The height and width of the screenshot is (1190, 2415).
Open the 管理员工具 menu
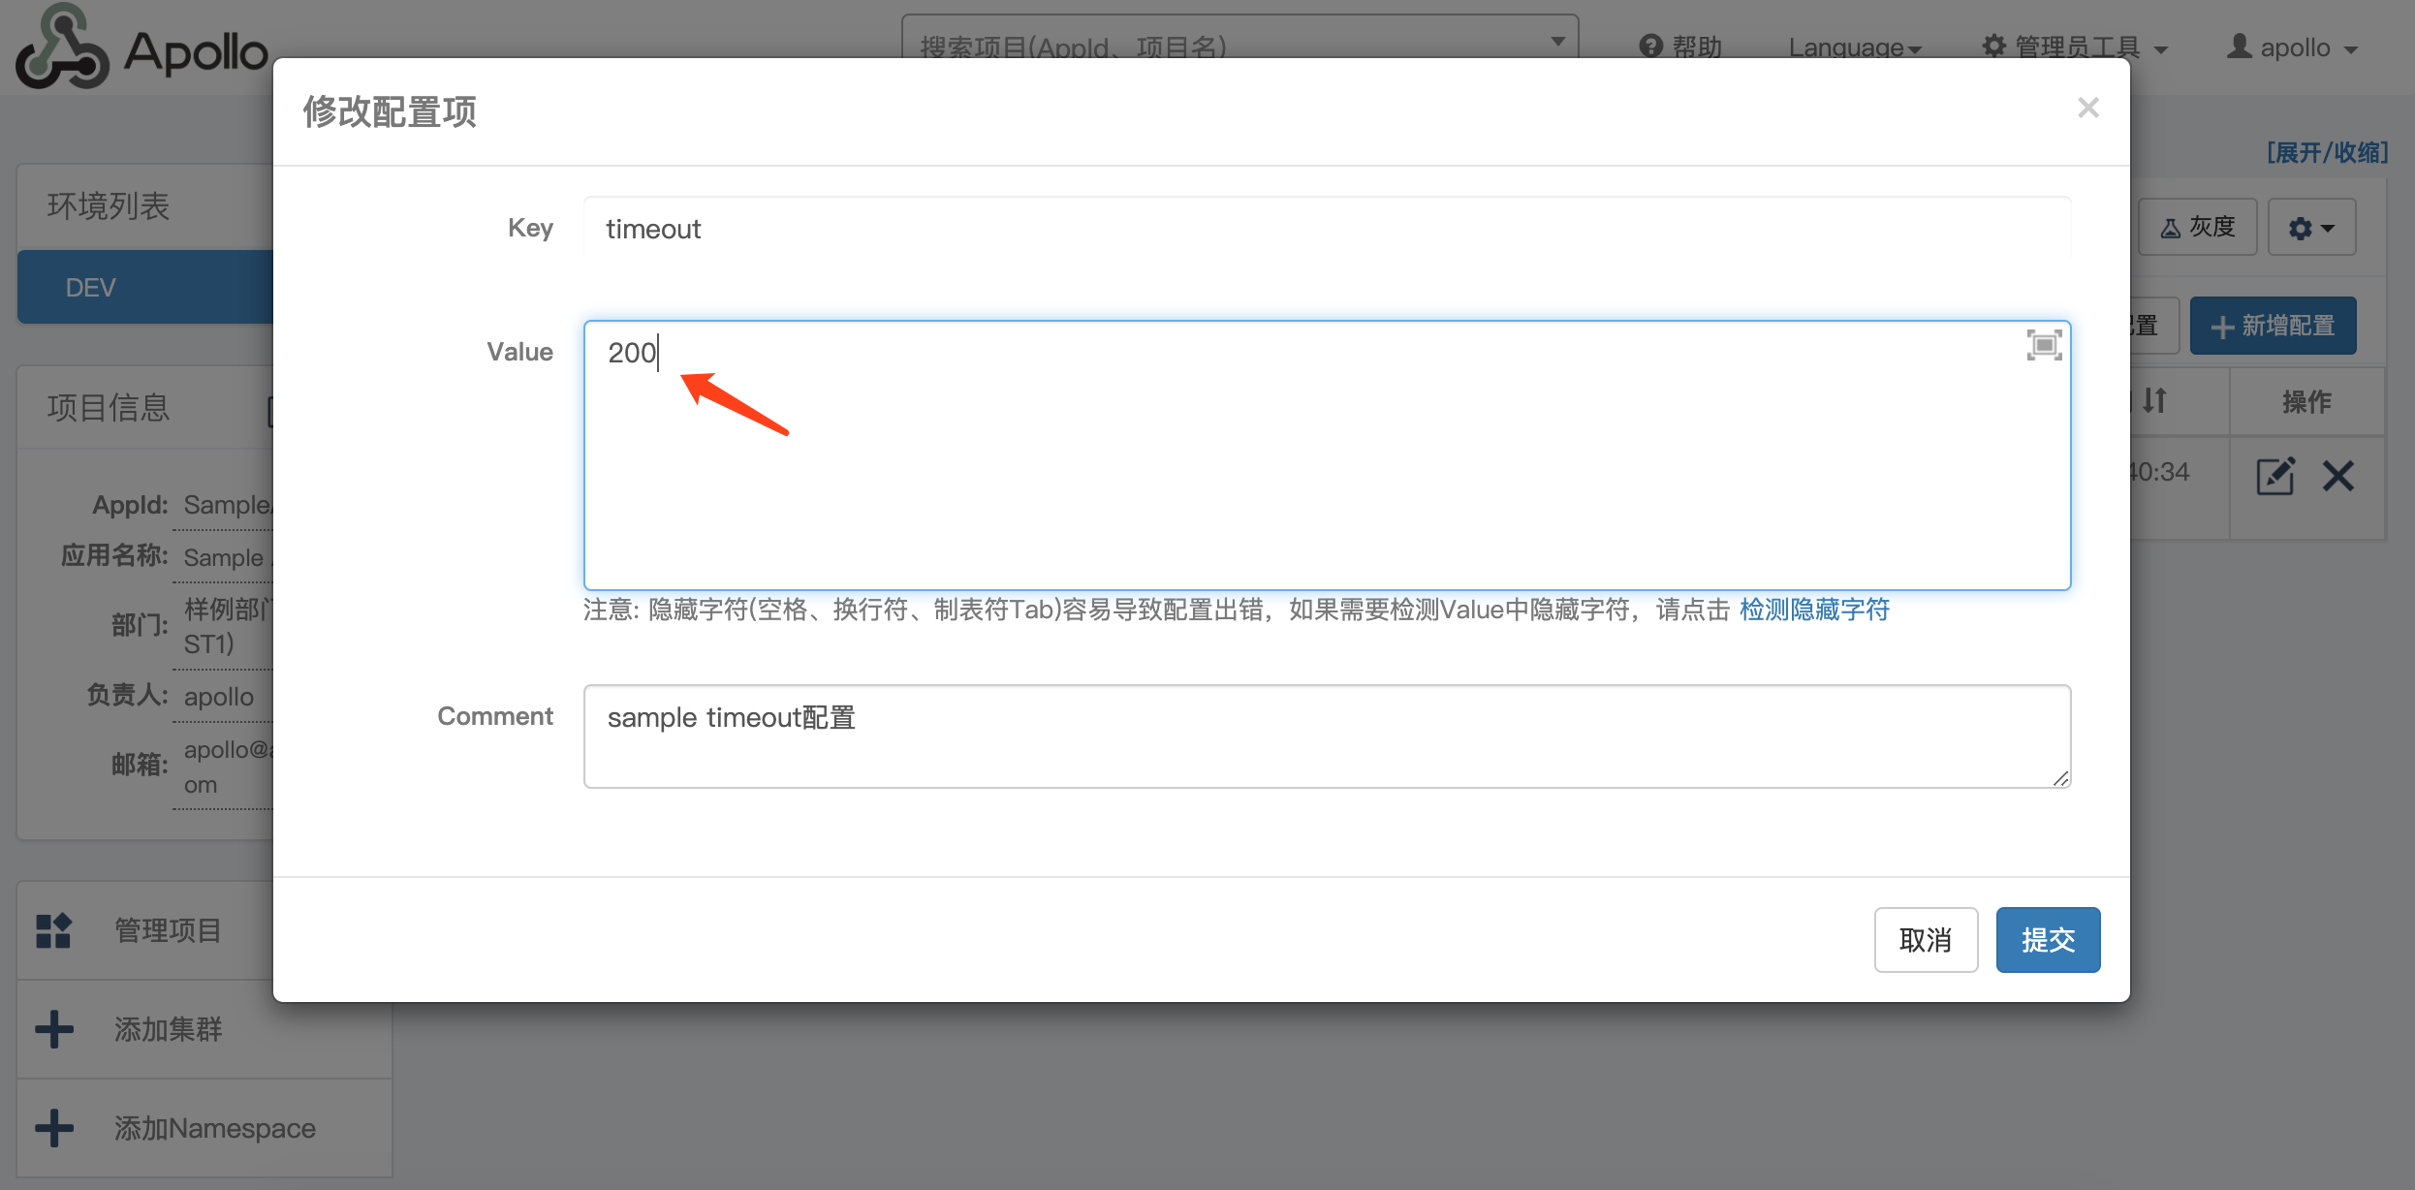pos(2074,47)
